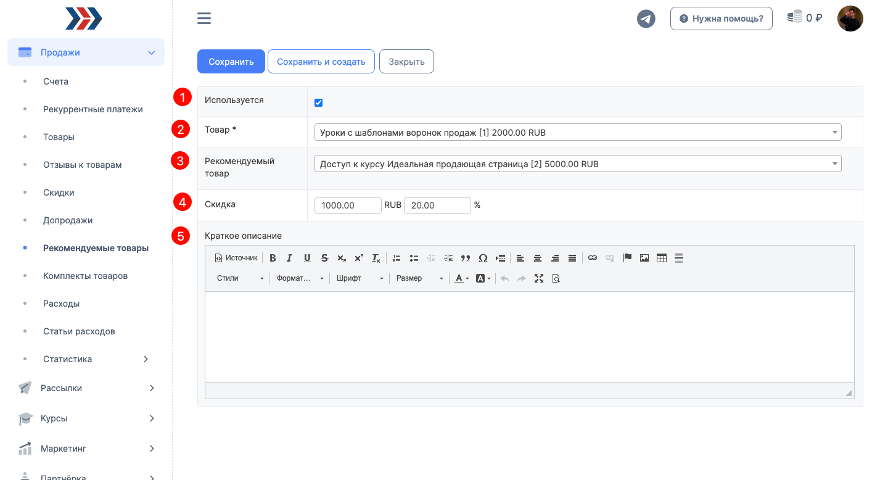Insert page break icon after Omega
Image resolution: width=888 pixels, height=480 pixels.
[500, 258]
